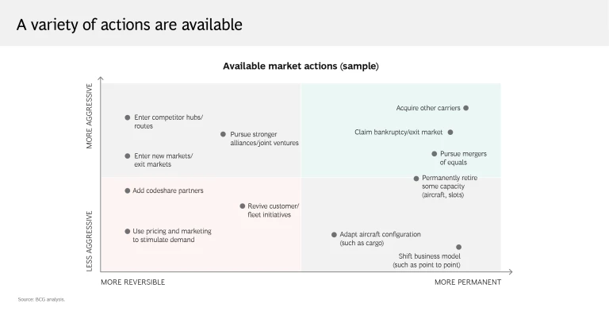
Task: Click the dot for Pursue stronger alliances
Action: click(x=224, y=134)
